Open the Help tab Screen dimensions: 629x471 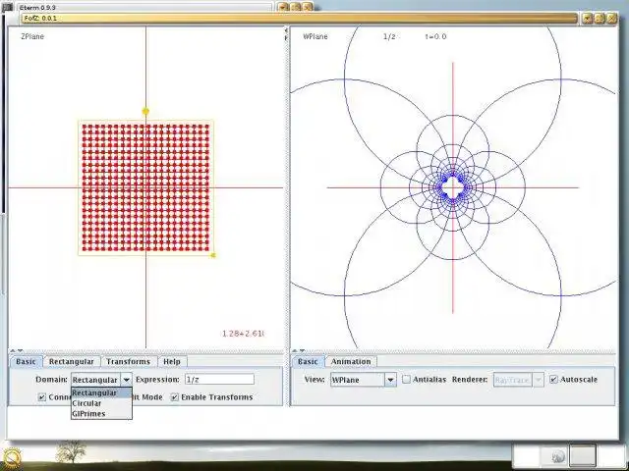click(172, 361)
